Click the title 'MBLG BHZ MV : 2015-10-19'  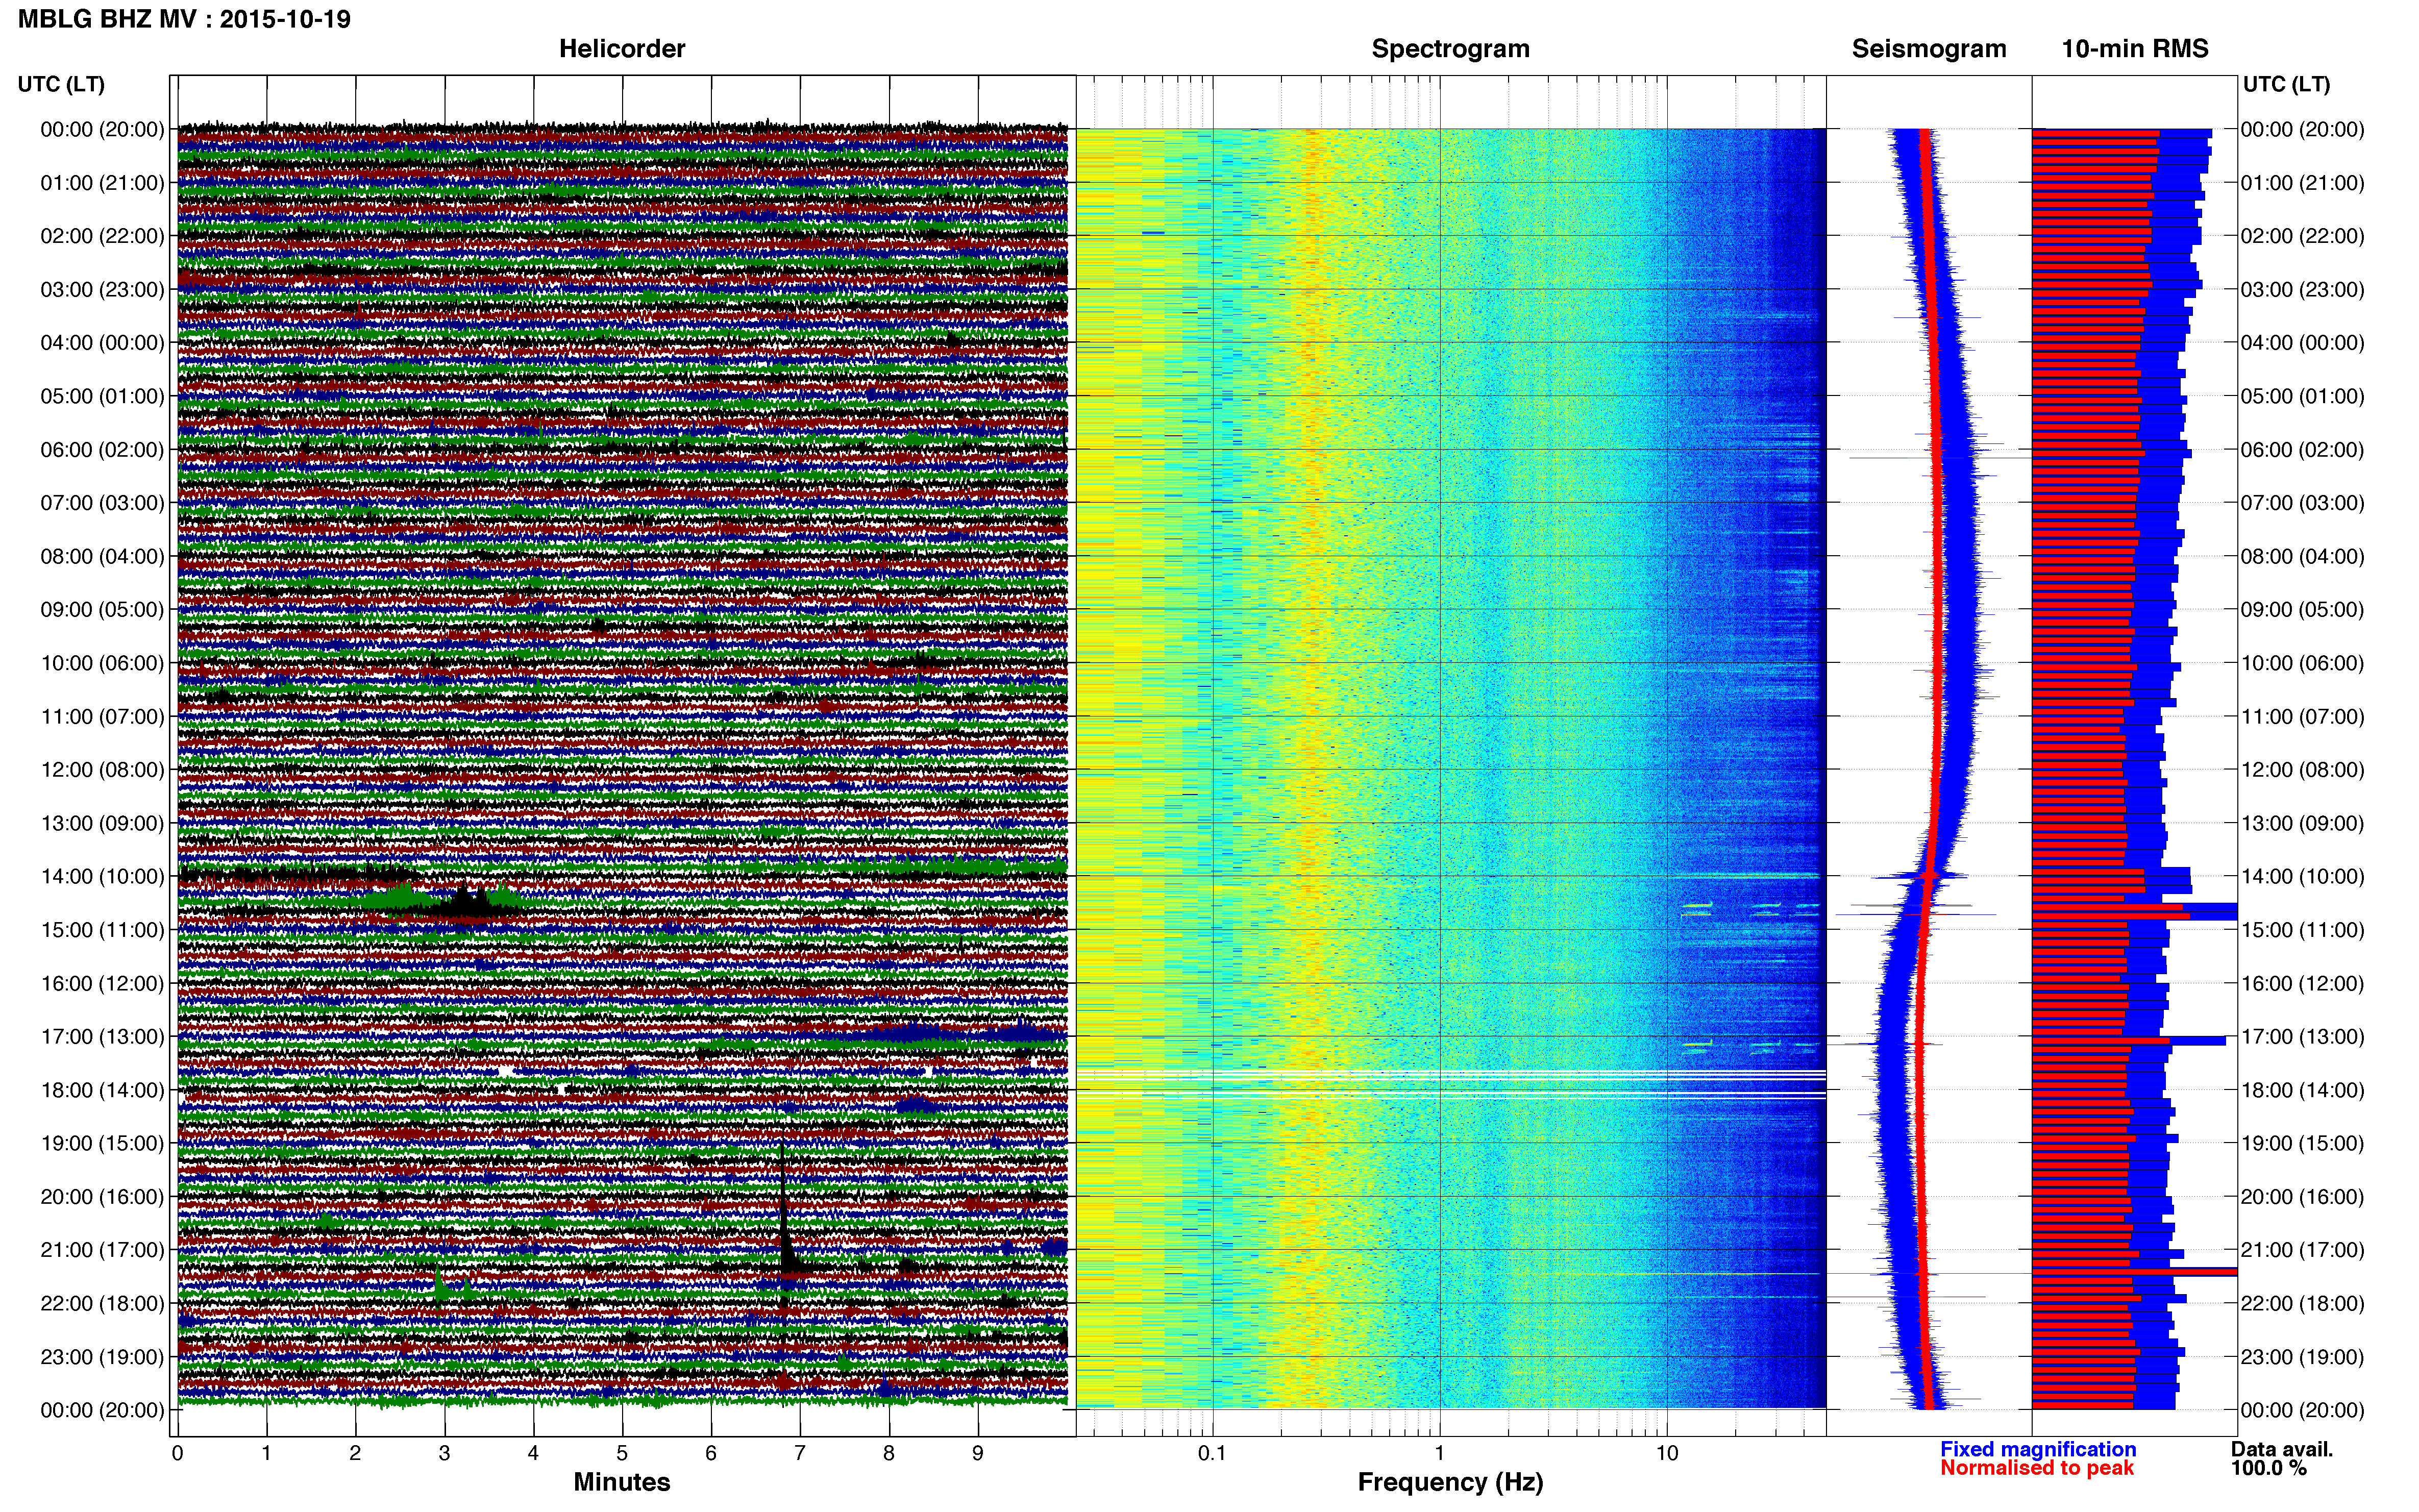pos(184,19)
